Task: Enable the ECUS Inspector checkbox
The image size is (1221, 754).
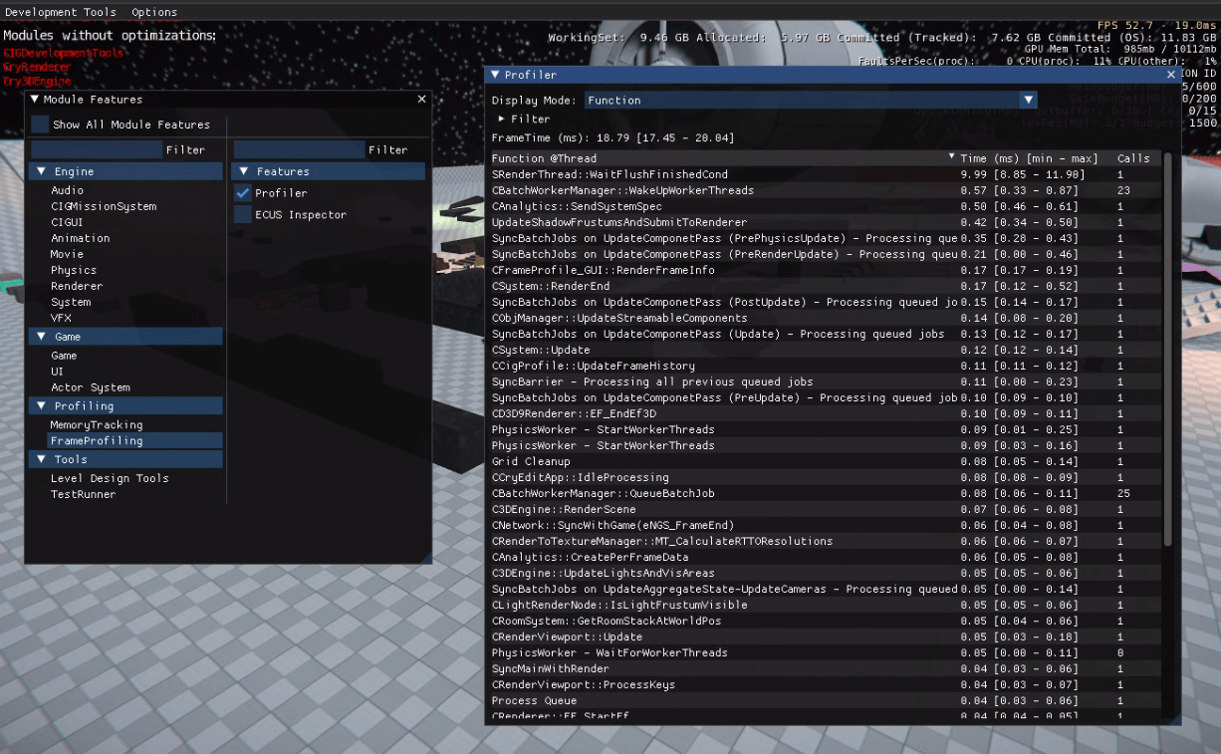Action: click(242, 214)
